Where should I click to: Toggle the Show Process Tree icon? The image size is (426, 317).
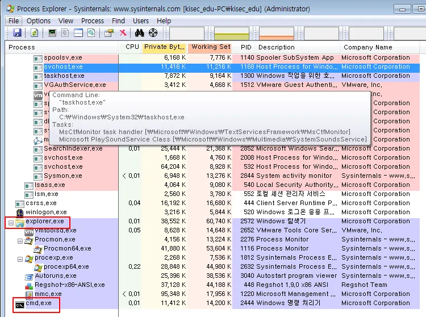(66, 33)
